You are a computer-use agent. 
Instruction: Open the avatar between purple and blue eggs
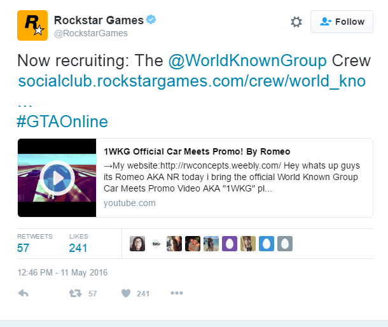248,244
